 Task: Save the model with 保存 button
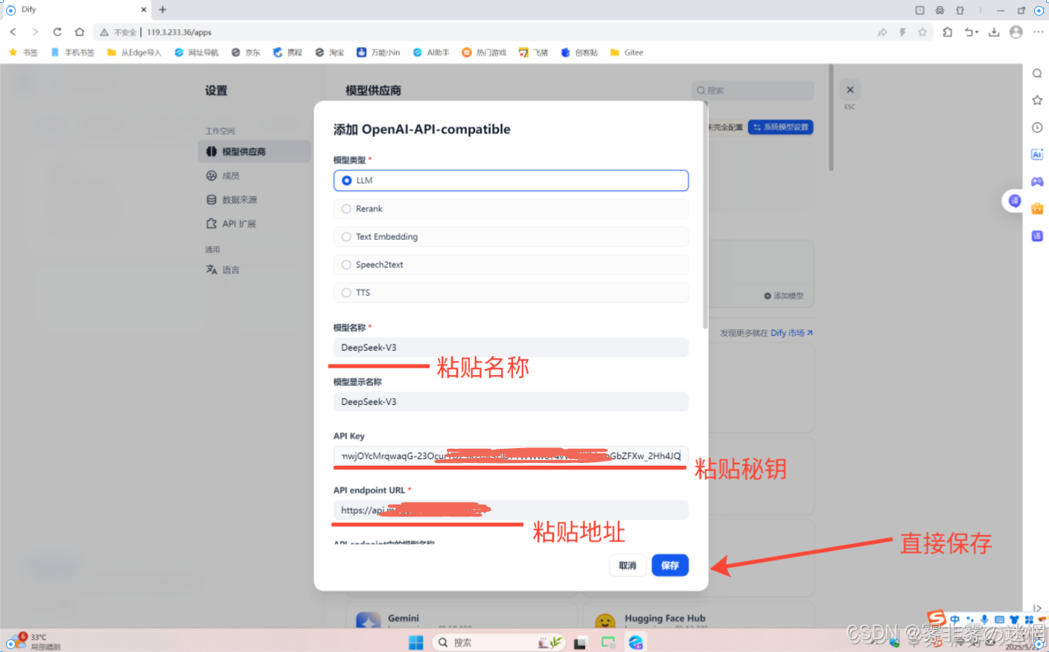pos(670,566)
